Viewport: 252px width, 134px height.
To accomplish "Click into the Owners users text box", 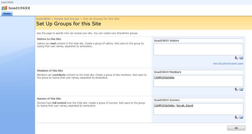I will [x=198, y=109].
